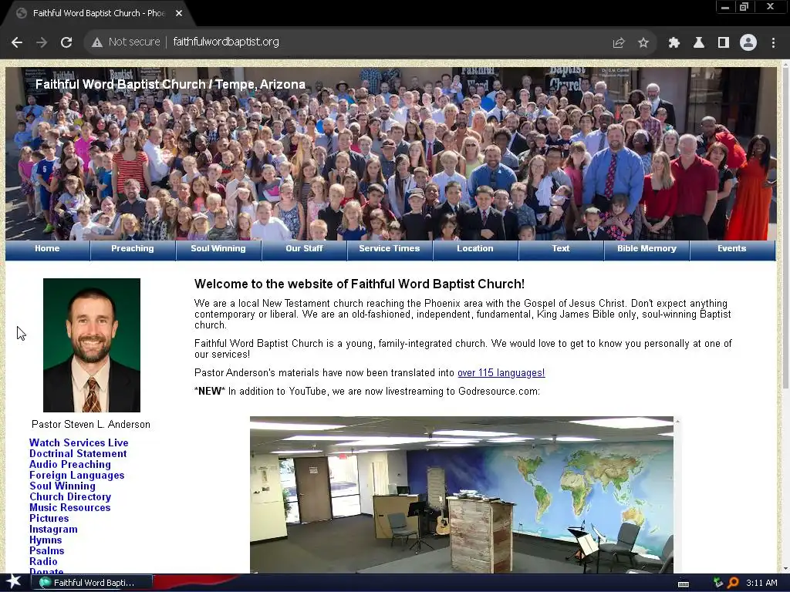Follow the over 115 languages link
The image size is (790, 592).
tap(501, 373)
